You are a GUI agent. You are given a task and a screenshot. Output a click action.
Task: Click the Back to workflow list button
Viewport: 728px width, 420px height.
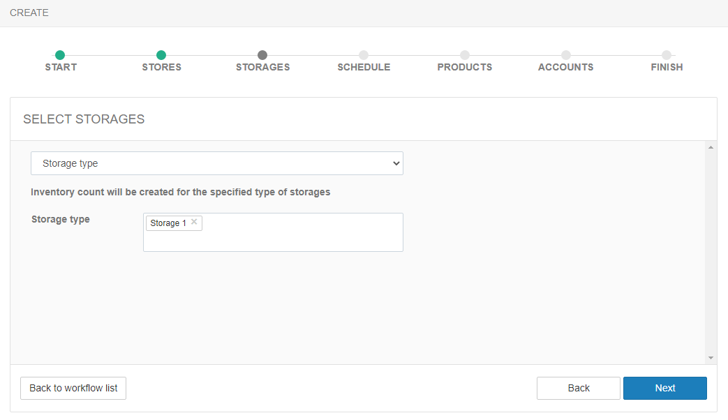[x=73, y=388]
